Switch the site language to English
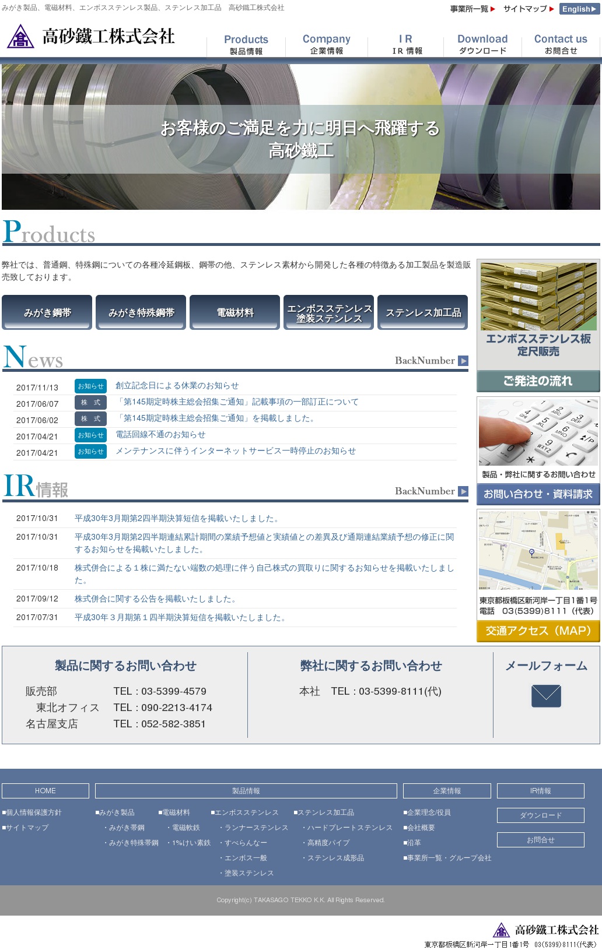Image resolution: width=602 pixels, height=950 pixels. (579, 9)
